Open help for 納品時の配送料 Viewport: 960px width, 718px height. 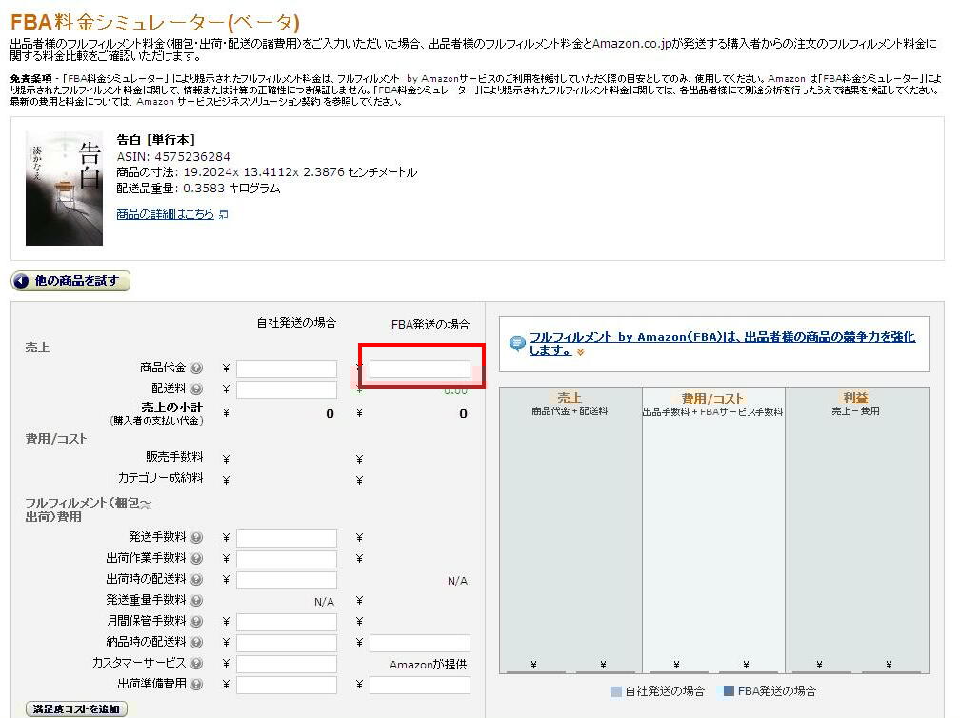(195, 643)
